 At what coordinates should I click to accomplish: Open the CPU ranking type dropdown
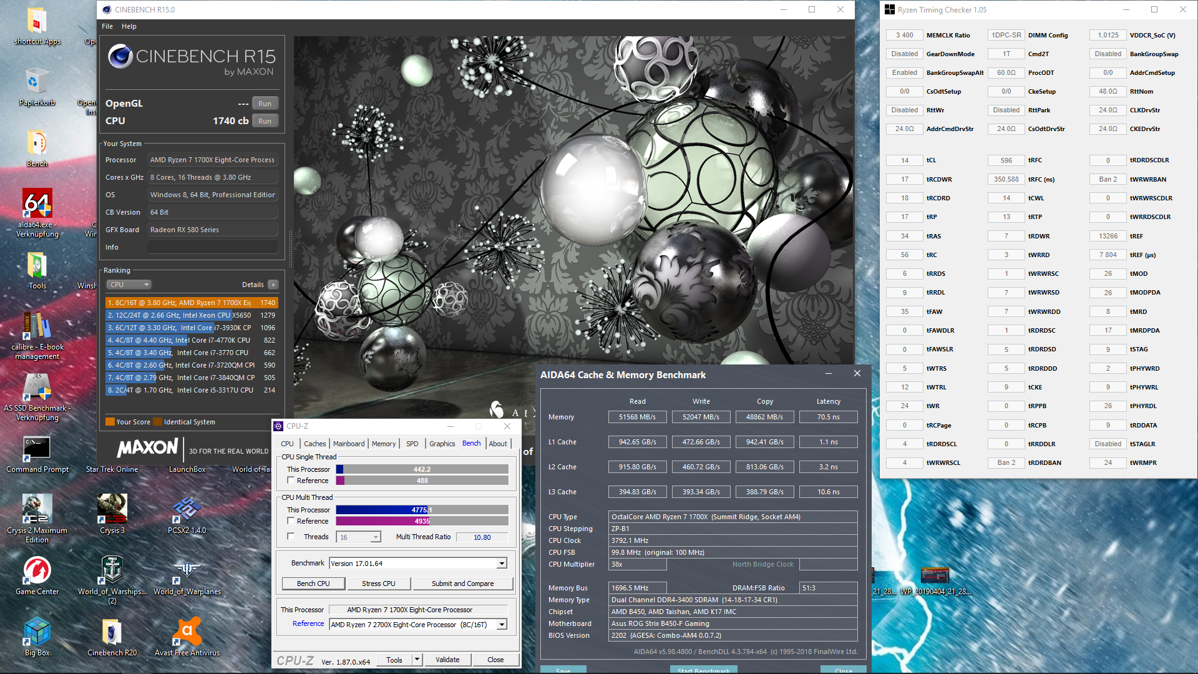coord(129,285)
